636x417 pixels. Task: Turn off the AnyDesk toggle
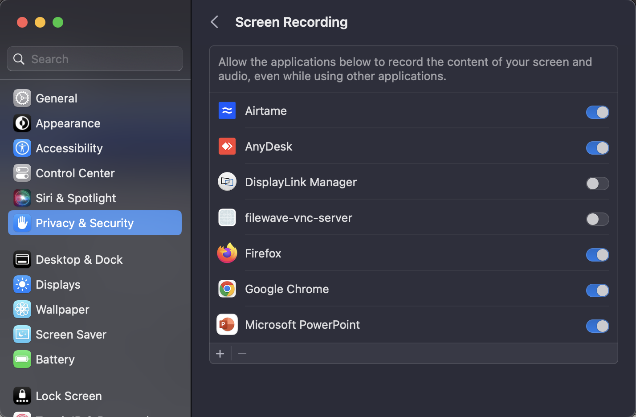click(x=597, y=148)
